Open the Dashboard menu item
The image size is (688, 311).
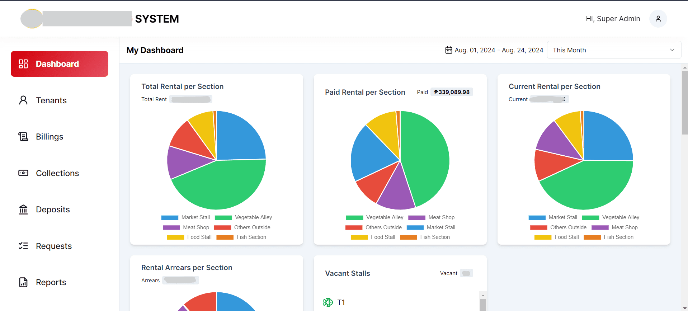[60, 64]
